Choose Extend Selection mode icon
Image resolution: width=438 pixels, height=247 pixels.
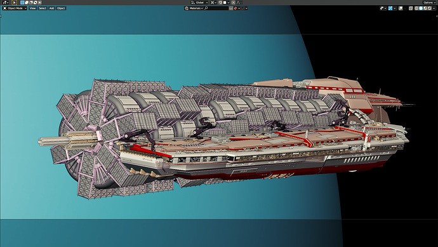27,3
